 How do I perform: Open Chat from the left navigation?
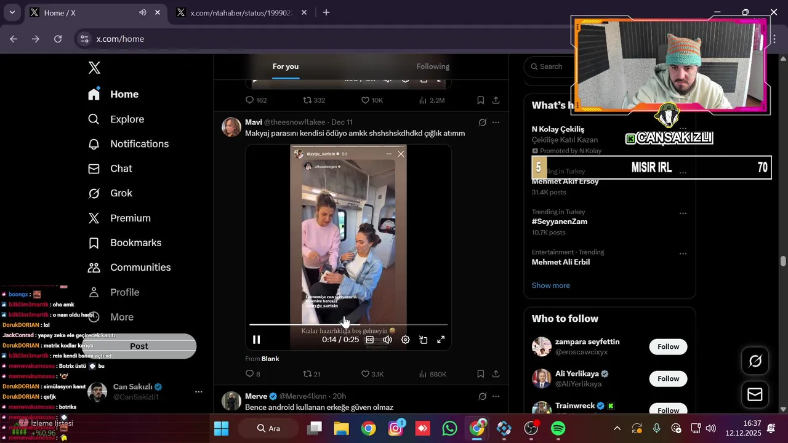(110, 169)
